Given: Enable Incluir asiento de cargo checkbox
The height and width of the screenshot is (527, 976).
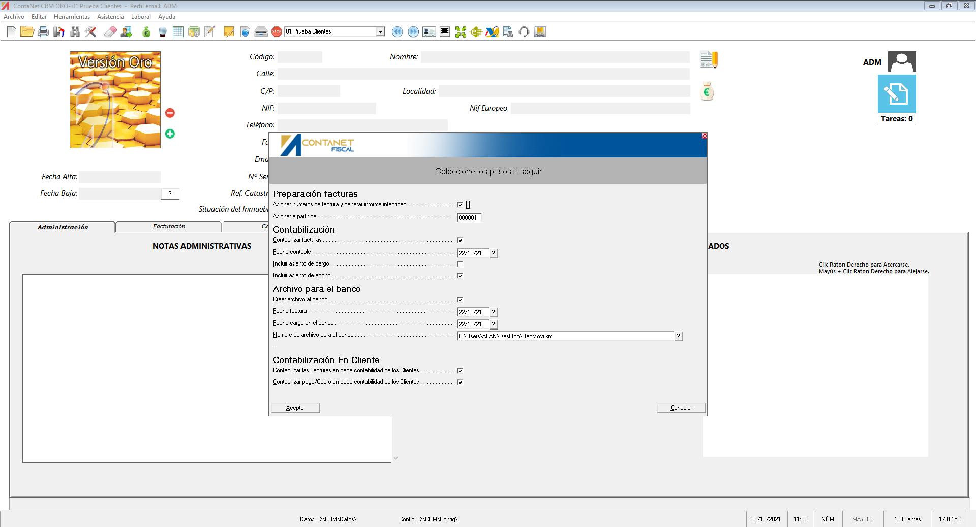Looking at the screenshot, I should [460, 264].
